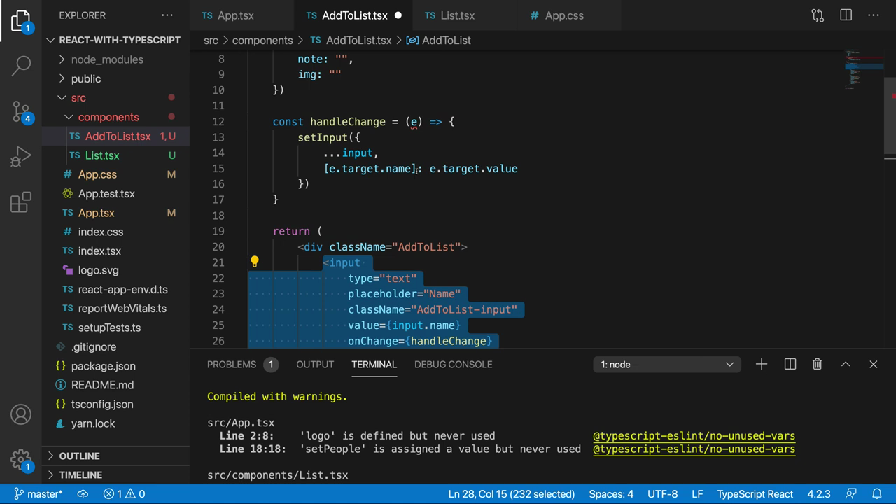Collapse the components folder
The image size is (896, 504).
click(115, 117)
